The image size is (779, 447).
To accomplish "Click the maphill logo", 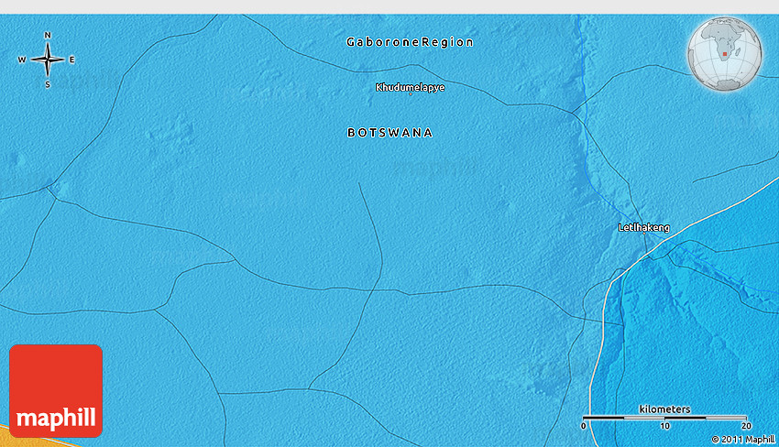I will click(x=56, y=391).
